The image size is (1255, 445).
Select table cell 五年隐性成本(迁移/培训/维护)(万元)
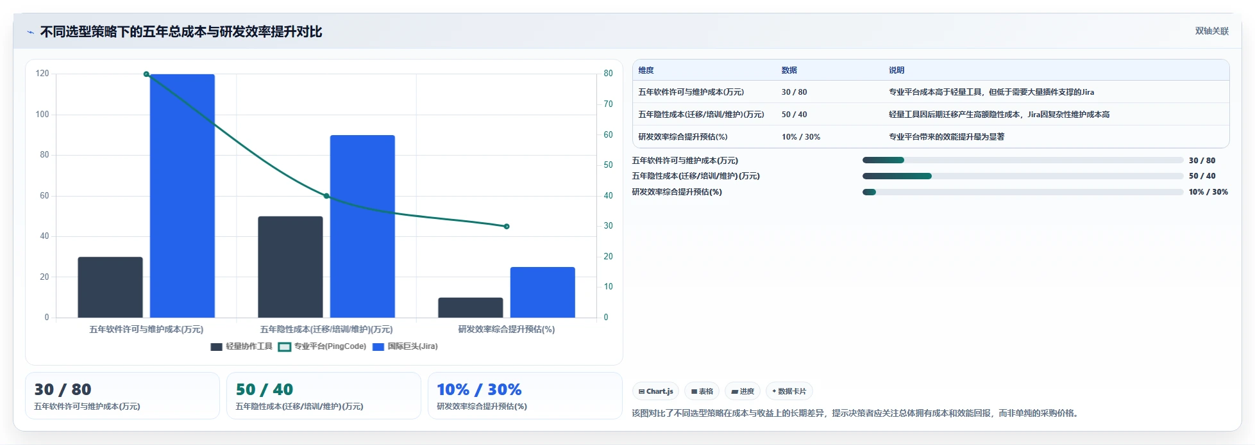click(x=701, y=115)
